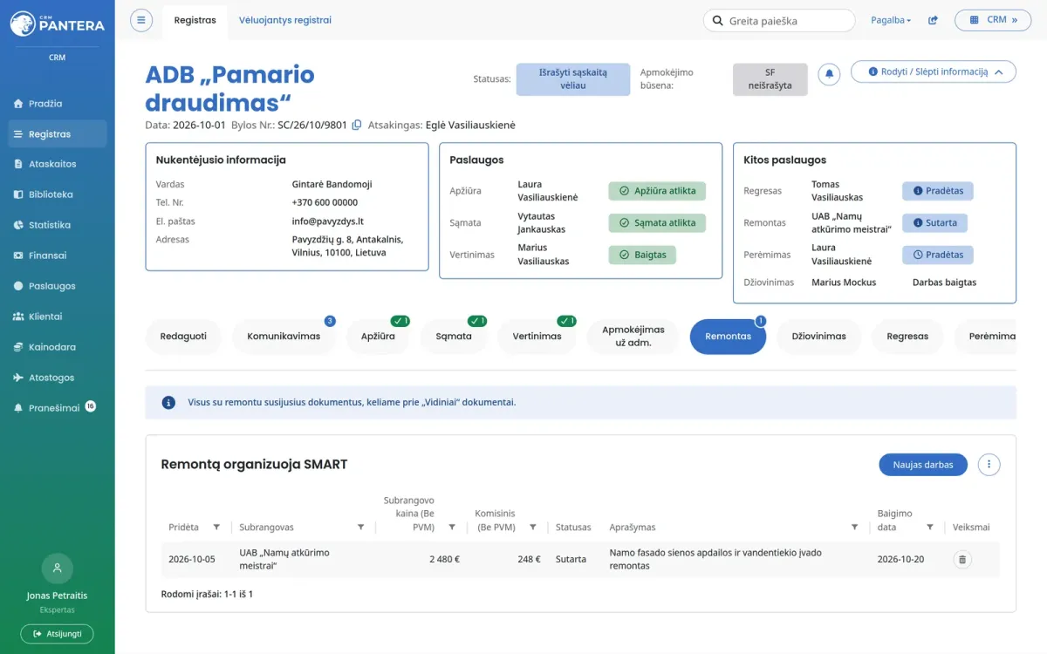Open the CRM module switcher
The width and height of the screenshot is (1047, 654).
pos(993,20)
